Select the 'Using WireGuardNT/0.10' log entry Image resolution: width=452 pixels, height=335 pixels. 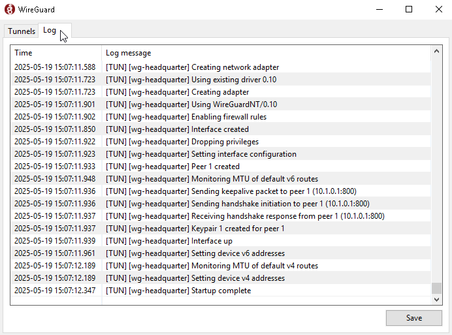221,104
